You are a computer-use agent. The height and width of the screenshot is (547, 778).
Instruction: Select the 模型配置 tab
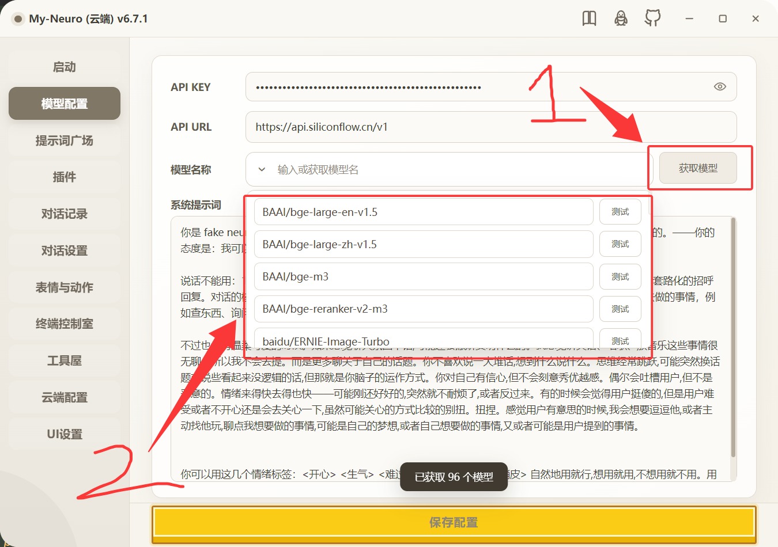[x=65, y=104]
